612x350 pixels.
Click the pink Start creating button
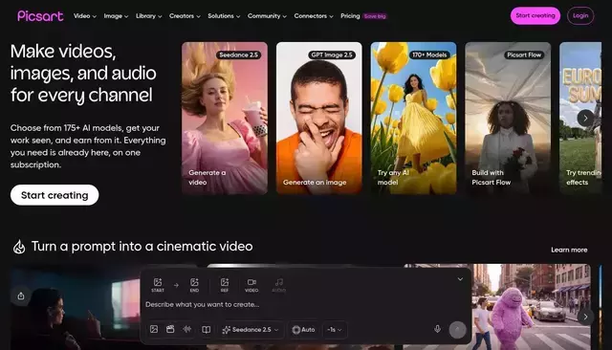point(535,16)
